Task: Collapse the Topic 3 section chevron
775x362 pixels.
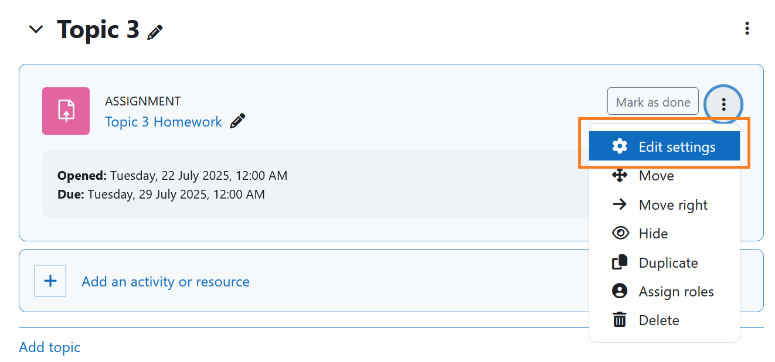Action: [x=36, y=29]
